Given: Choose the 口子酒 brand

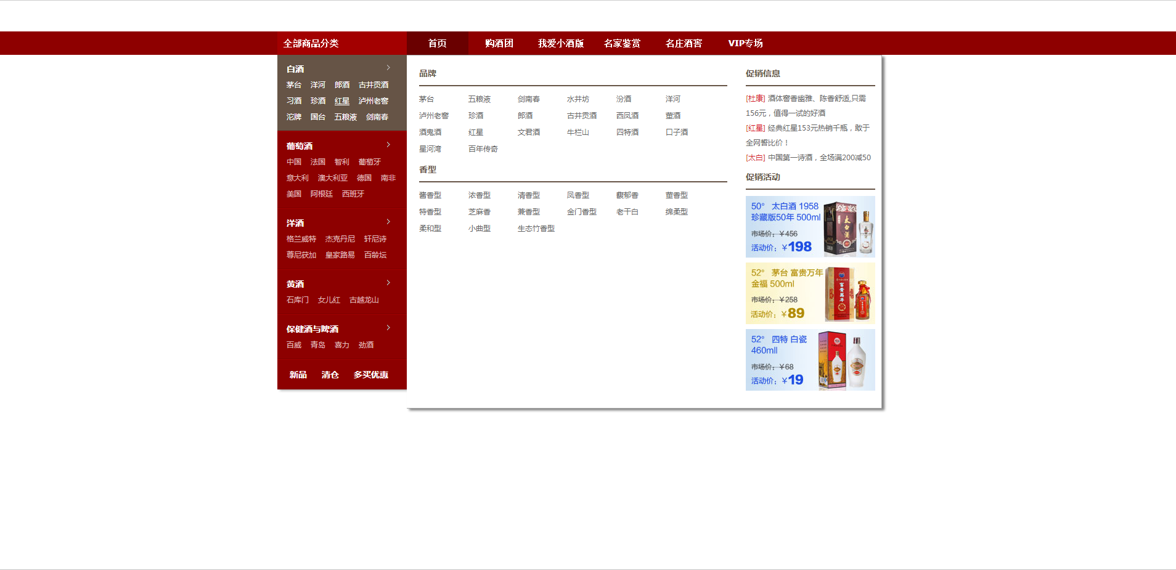Looking at the screenshot, I should pyautogui.click(x=677, y=132).
